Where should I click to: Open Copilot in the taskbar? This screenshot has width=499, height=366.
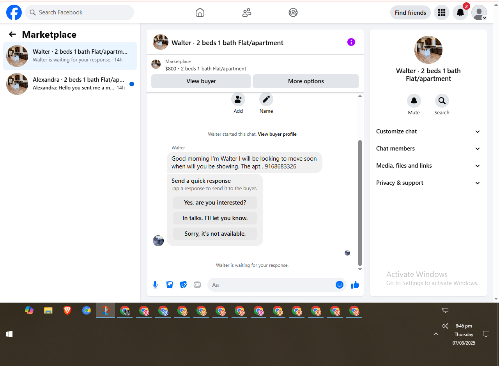[29, 310]
